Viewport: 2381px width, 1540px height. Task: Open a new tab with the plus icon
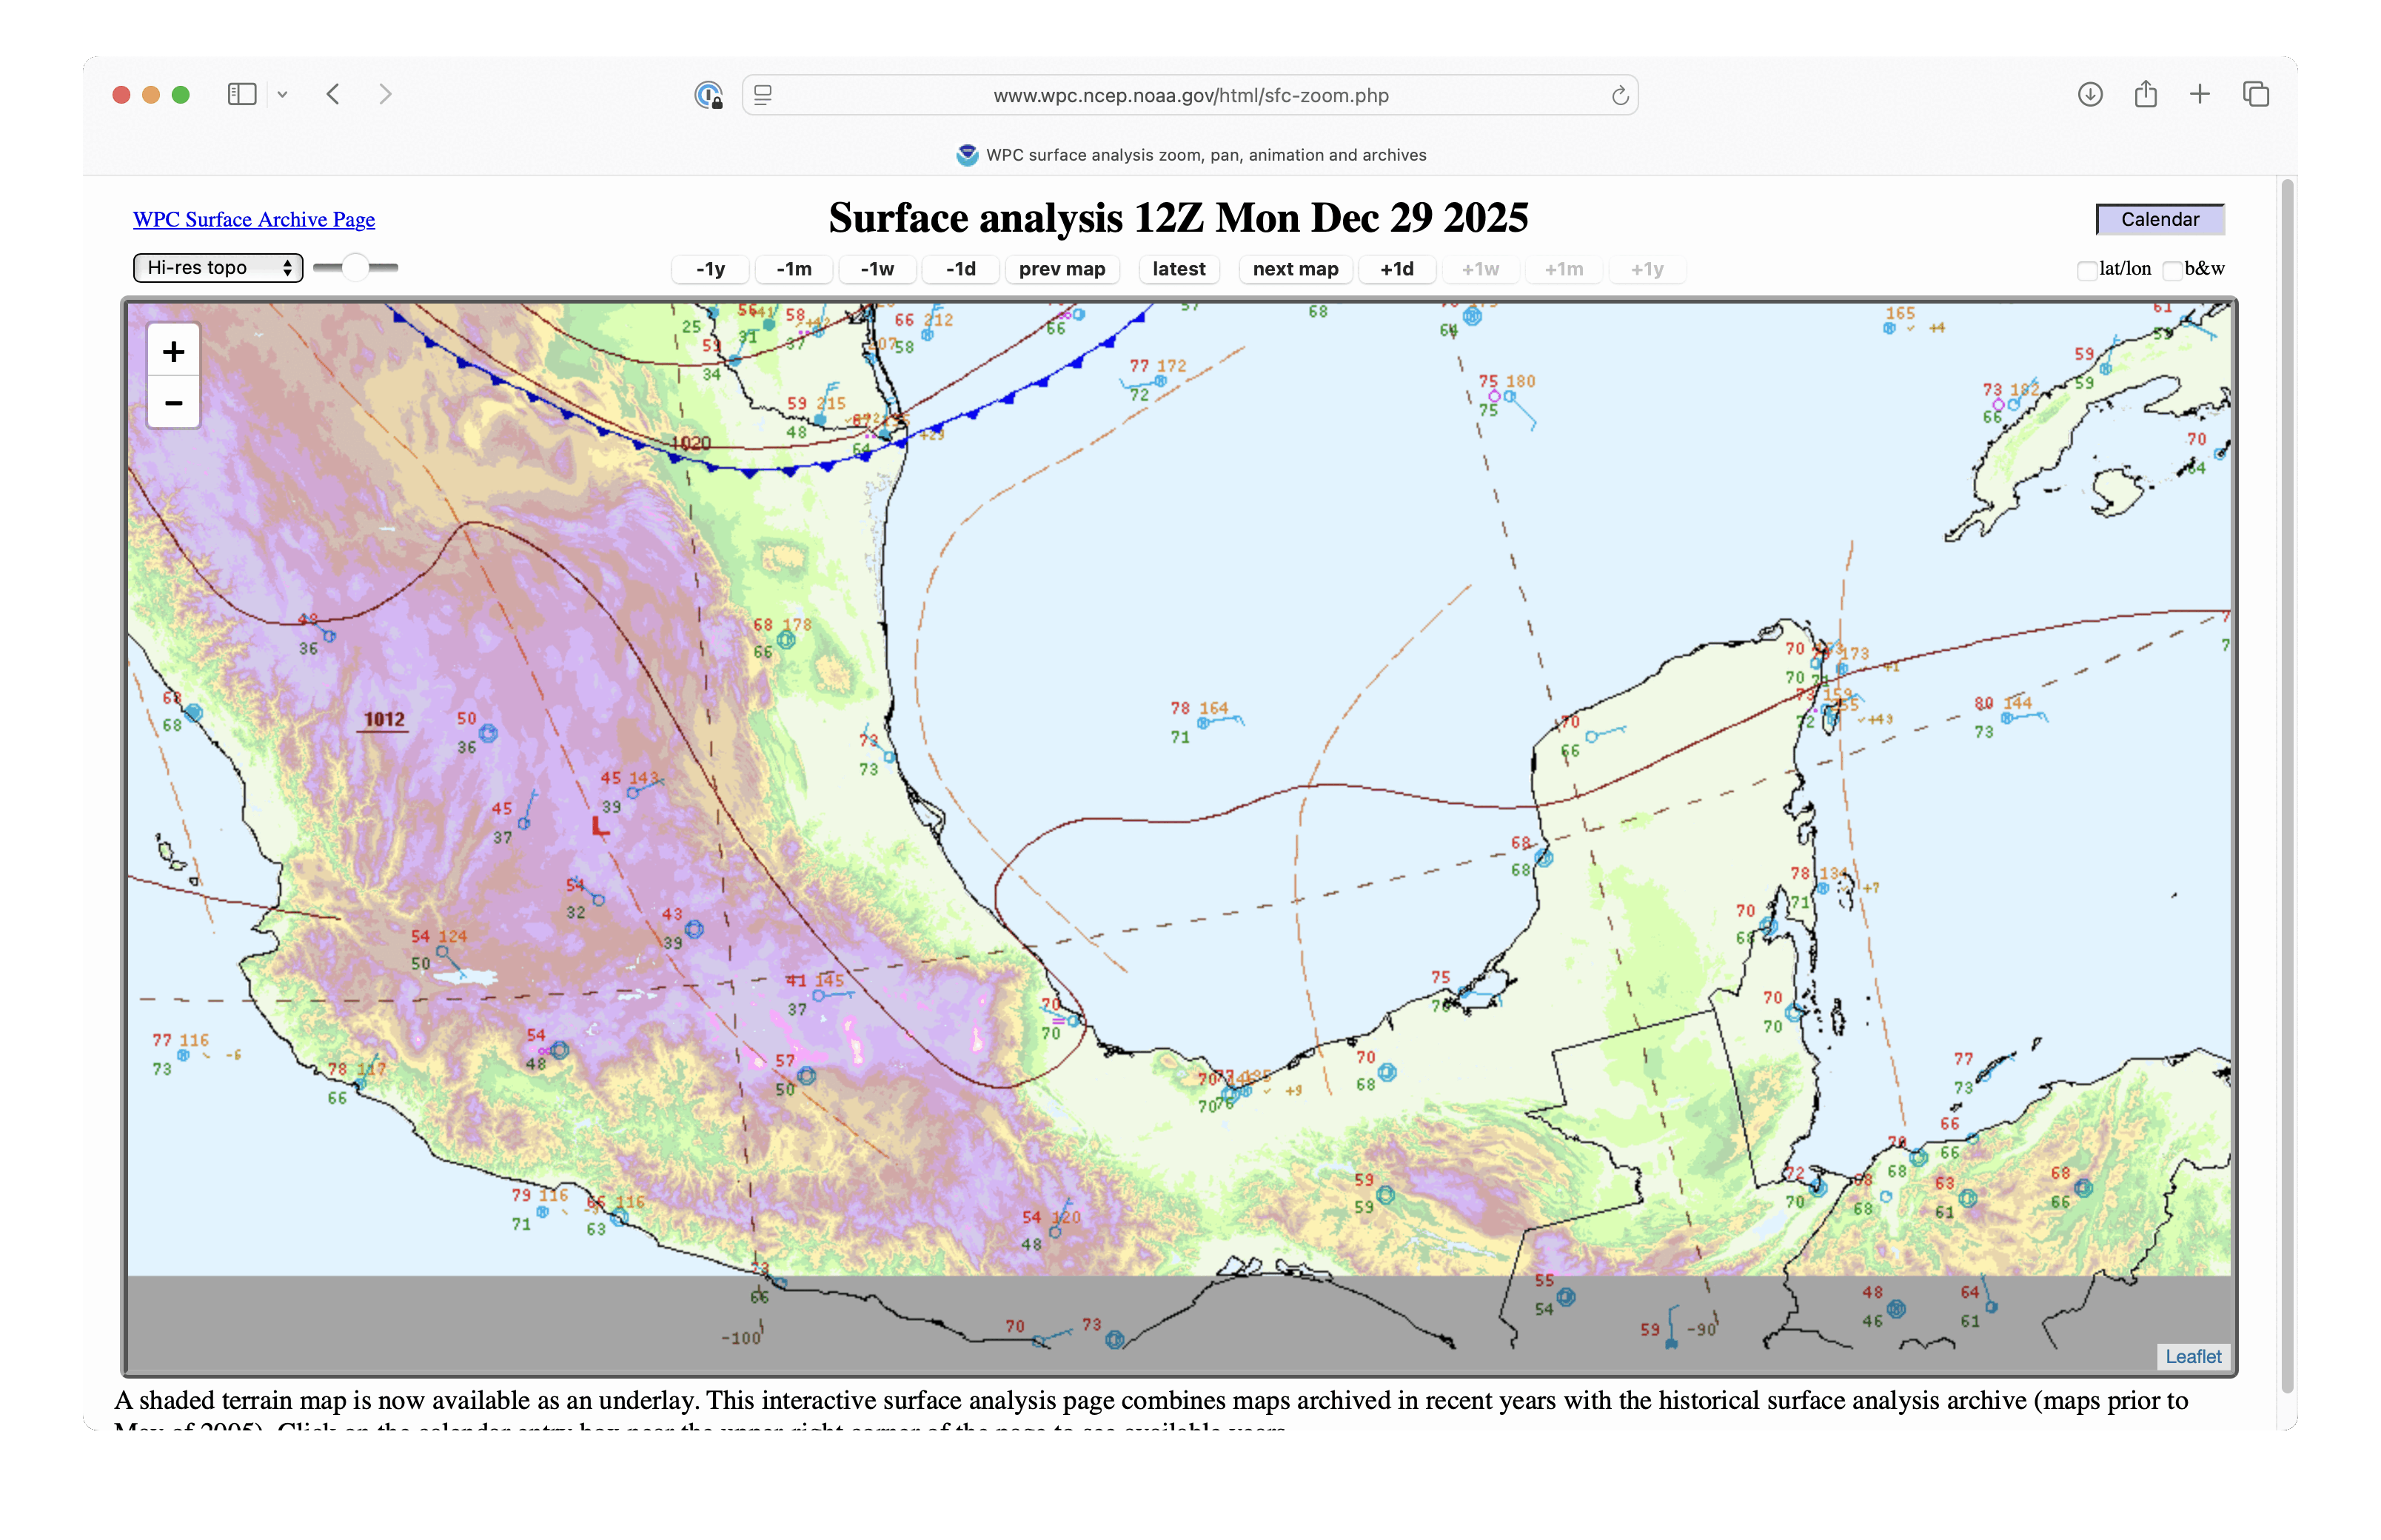2200,95
